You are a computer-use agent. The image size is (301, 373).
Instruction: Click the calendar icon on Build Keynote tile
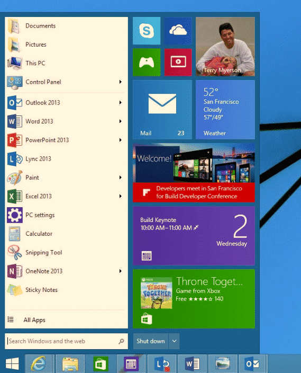click(x=147, y=256)
